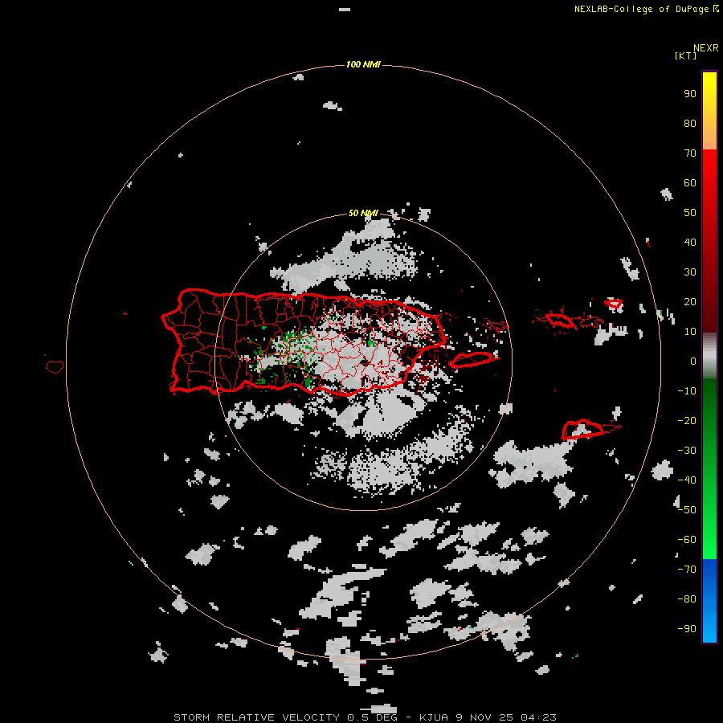Click the 20 value on velocity scale
The image size is (723, 723).
(x=690, y=302)
